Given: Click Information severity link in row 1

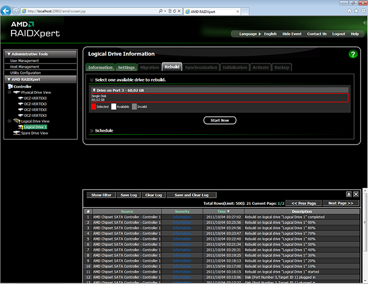Looking at the screenshot, I should [x=182, y=217].
